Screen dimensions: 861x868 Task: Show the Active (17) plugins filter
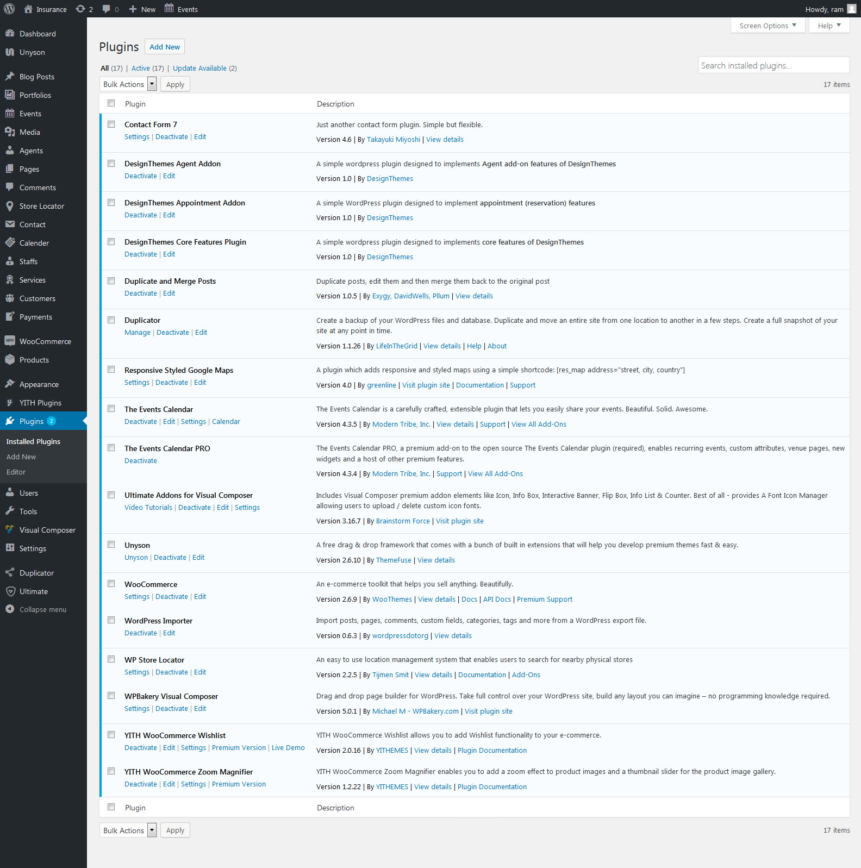tap(147, 68)
